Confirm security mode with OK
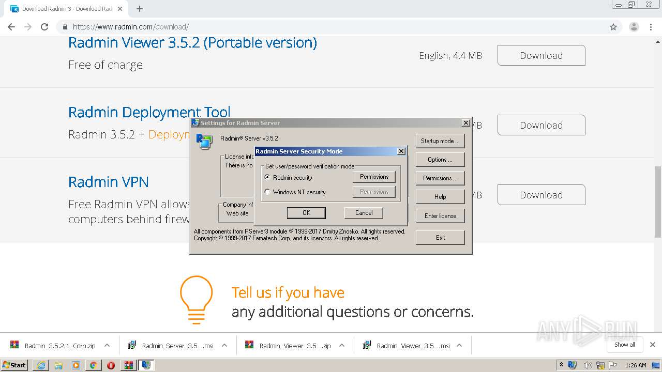The image size is (662, 372). (x=306, y=213)
